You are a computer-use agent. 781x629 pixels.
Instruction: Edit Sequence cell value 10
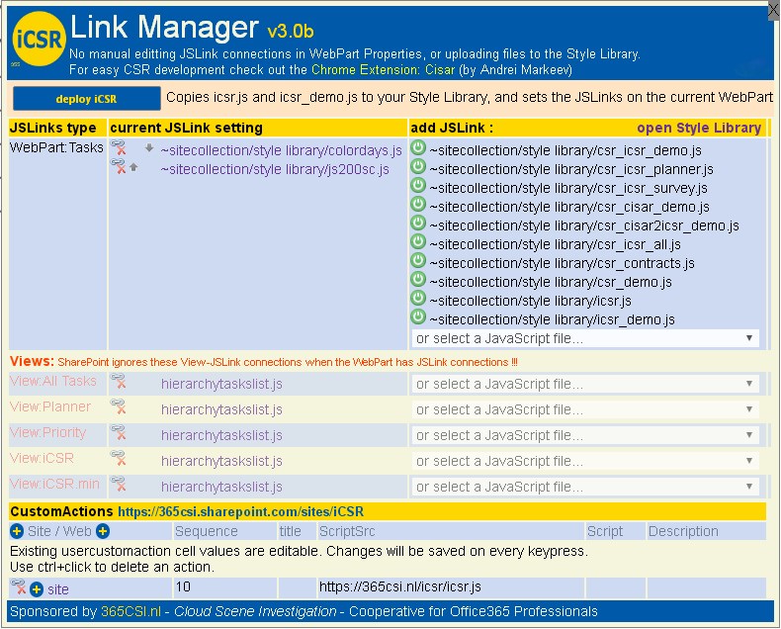225,587
